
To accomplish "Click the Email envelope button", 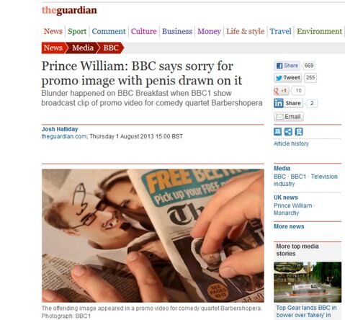I will coord(289,117).
